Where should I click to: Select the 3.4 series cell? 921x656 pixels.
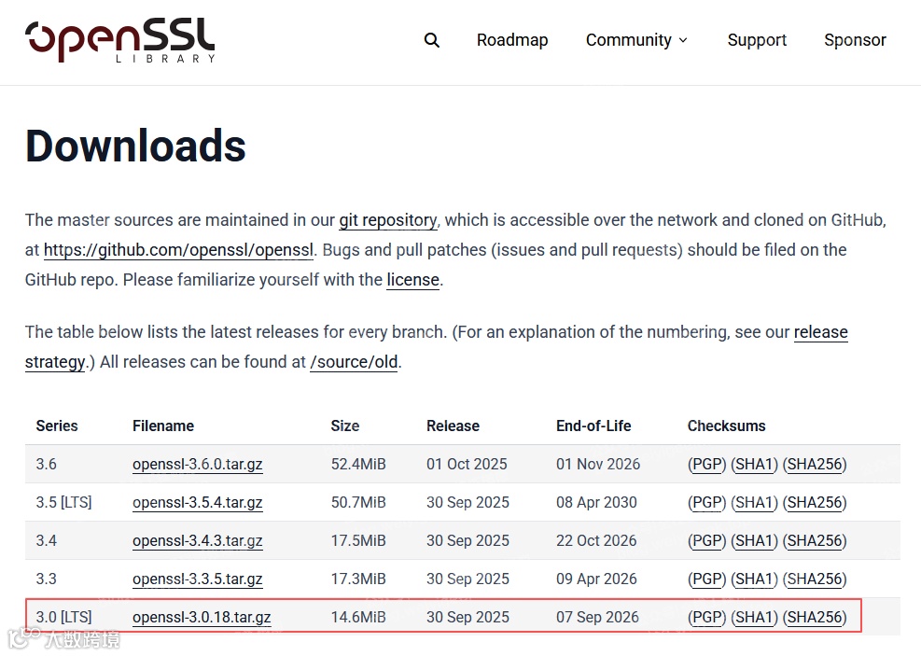tap(47, 540)
